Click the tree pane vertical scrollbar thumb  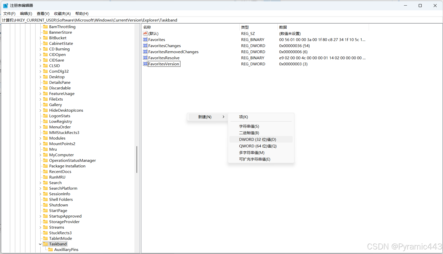[137, 160]
